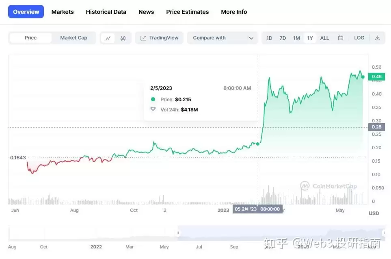This screenshot has width=391, height=259.
Task: Open the Historical Data tab
Action: click(106, 12)
